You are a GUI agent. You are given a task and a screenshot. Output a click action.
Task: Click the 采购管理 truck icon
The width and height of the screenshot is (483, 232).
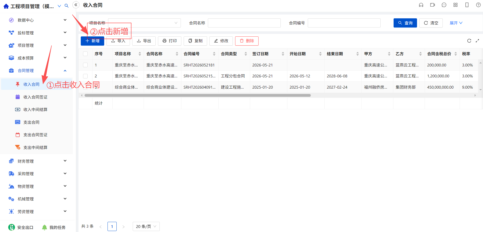(11, 174)
